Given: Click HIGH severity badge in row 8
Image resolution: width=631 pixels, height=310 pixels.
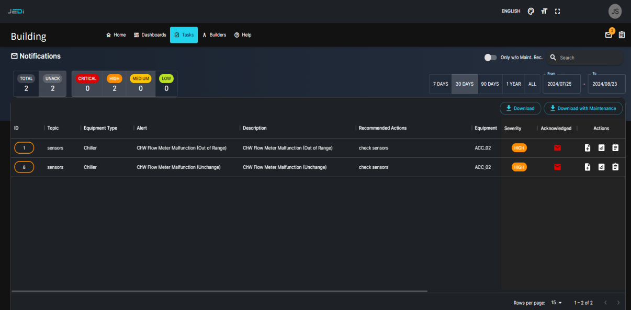Looking at the screenshot, I should click(x=519, y=167).
